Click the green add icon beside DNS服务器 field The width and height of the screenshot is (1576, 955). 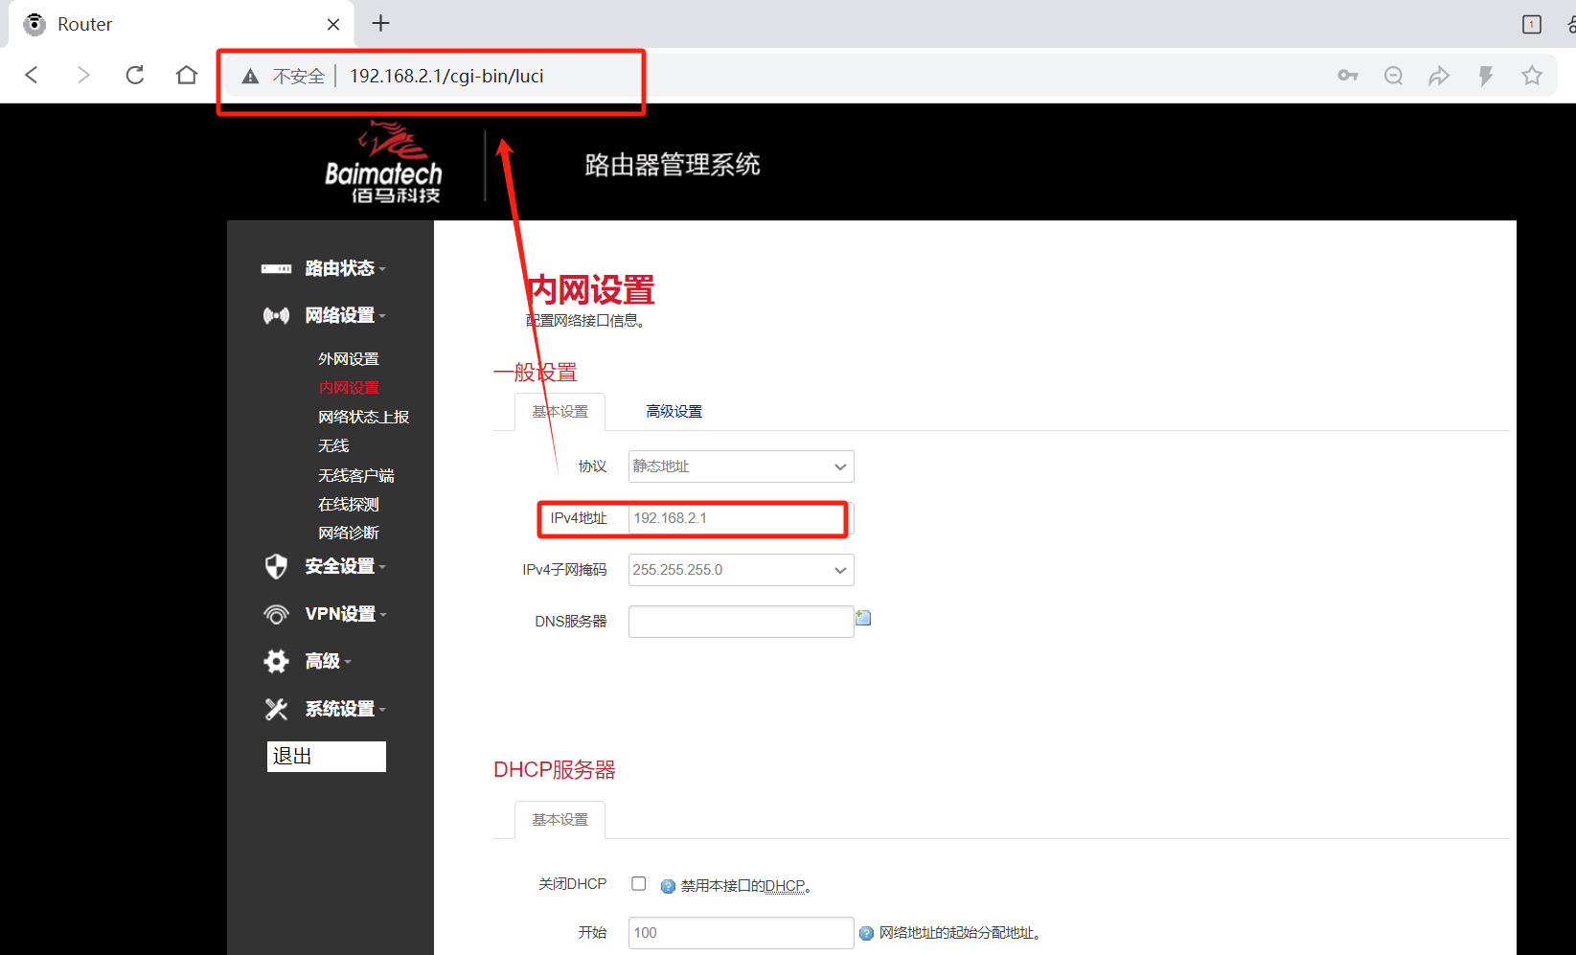(x=863, y=618)
